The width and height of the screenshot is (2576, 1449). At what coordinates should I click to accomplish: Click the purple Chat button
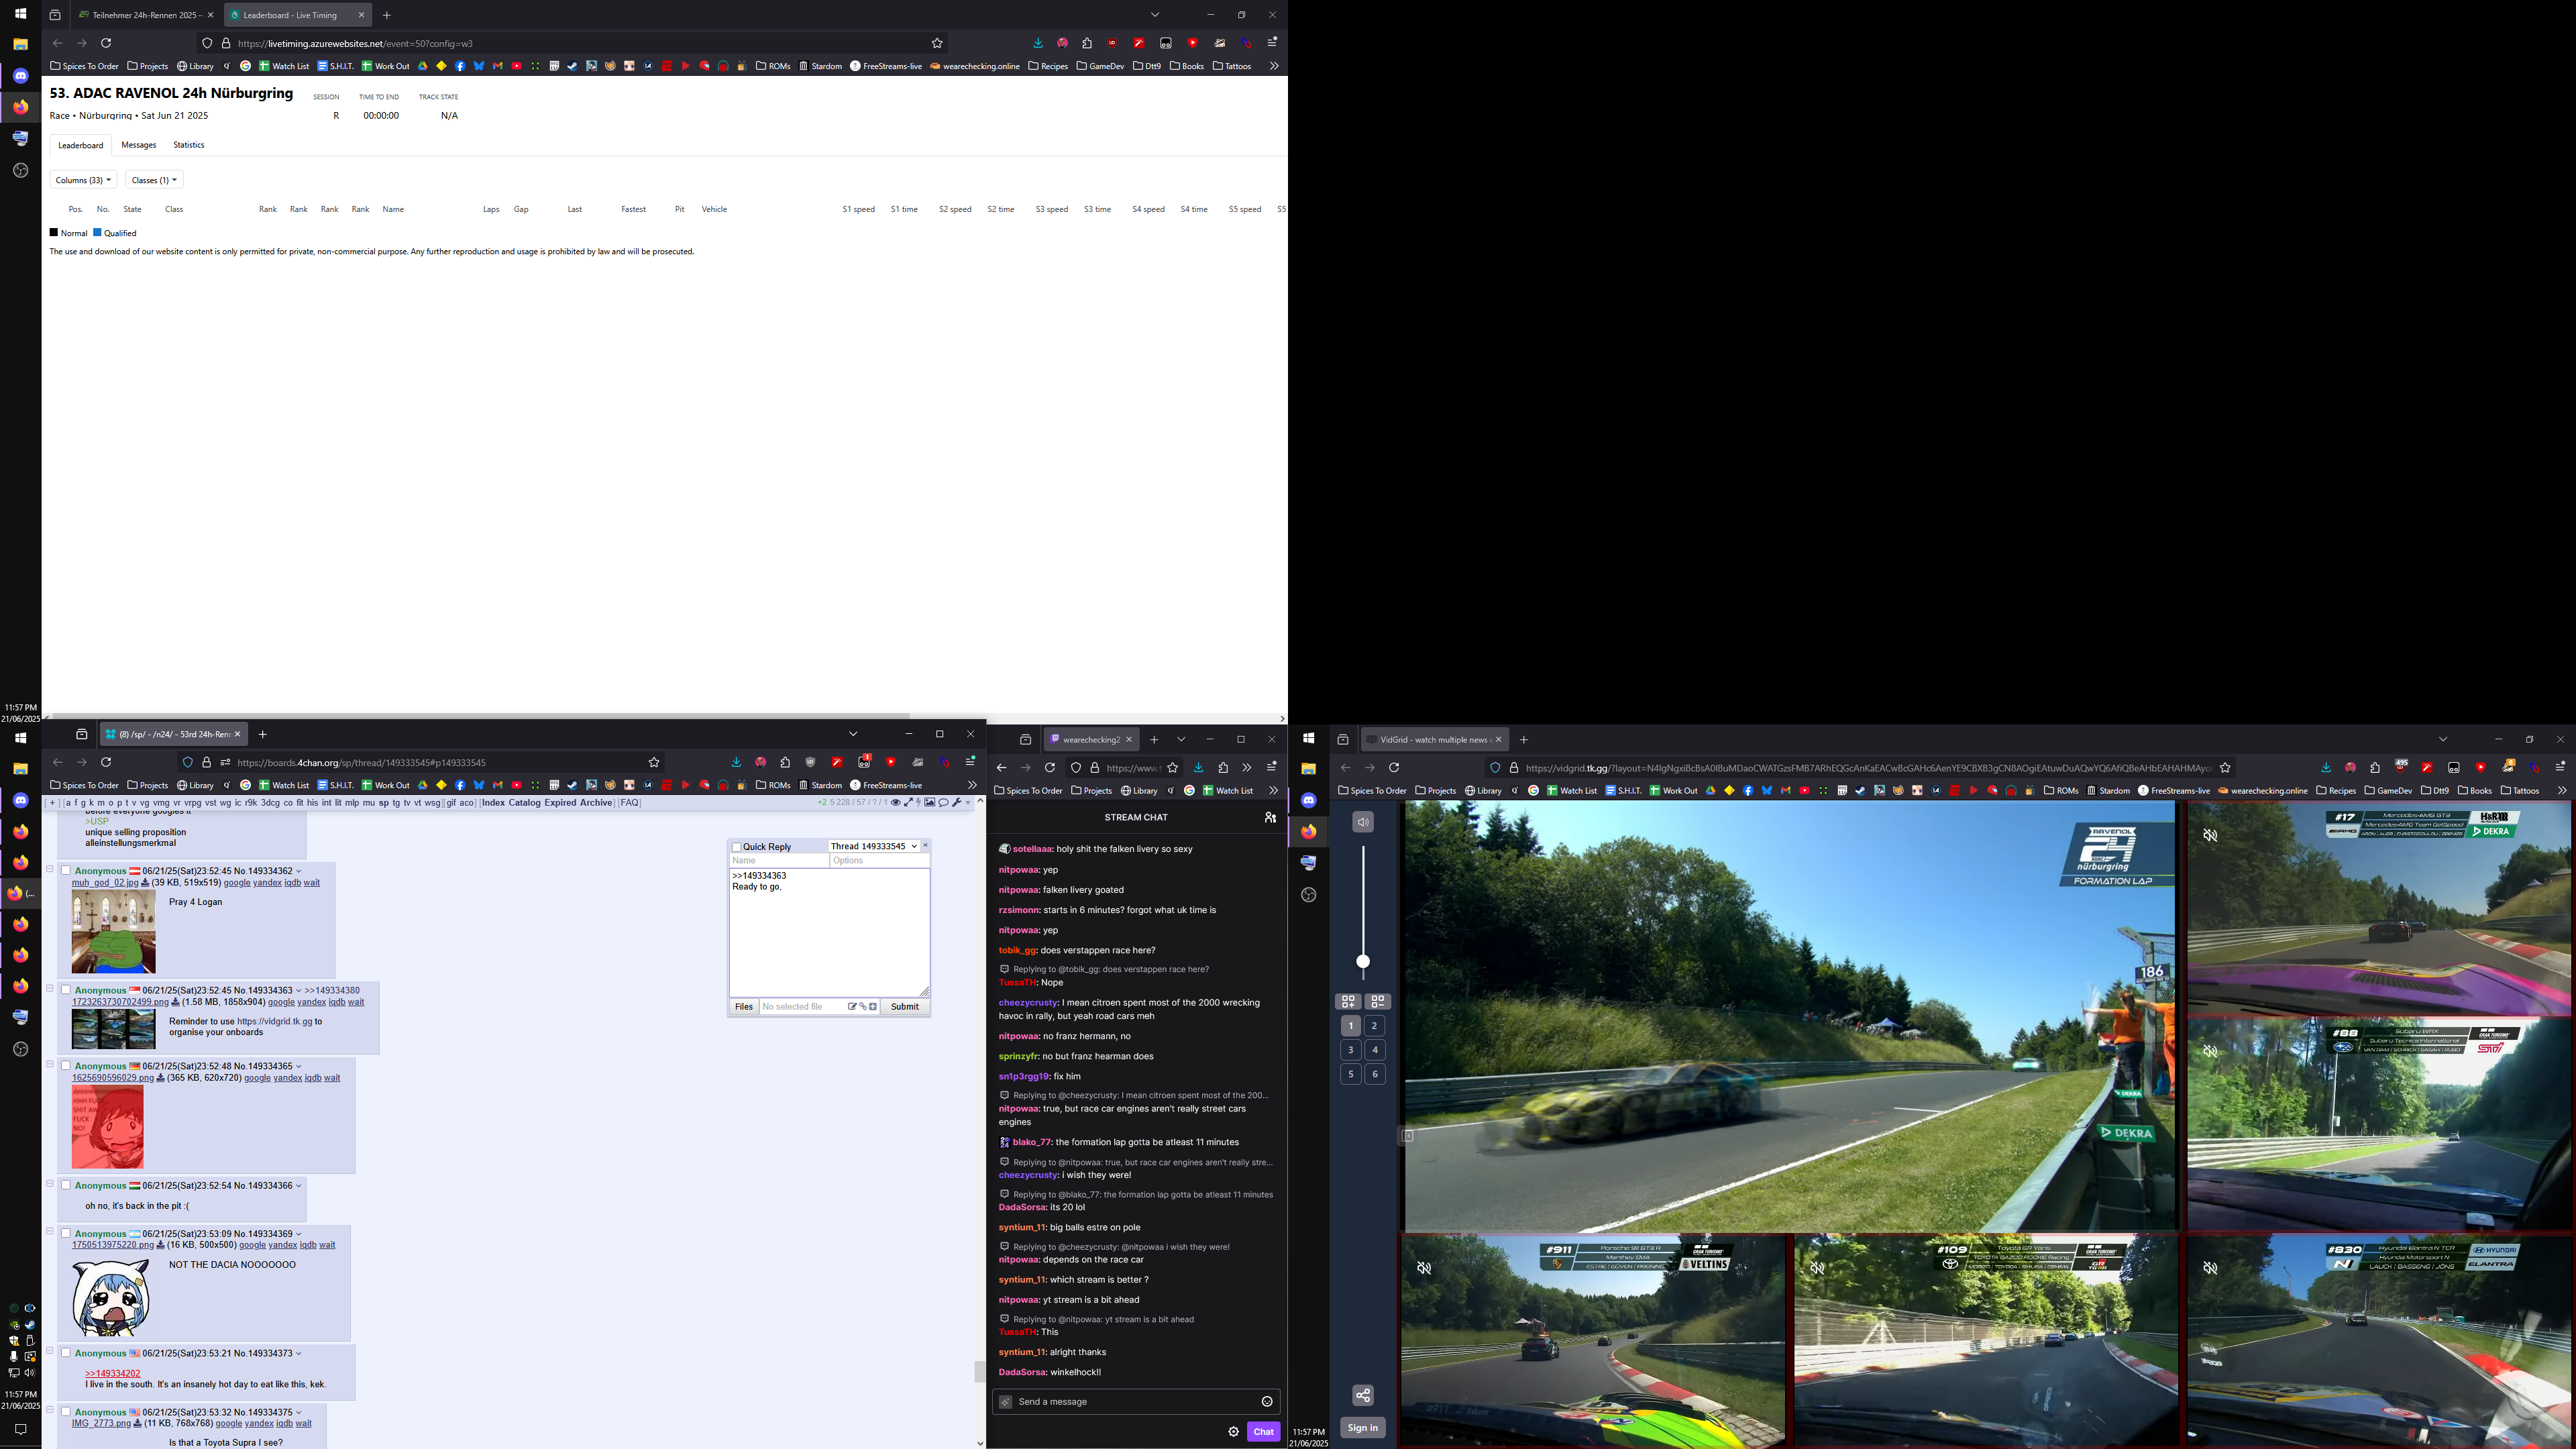click(1263, 1431)
